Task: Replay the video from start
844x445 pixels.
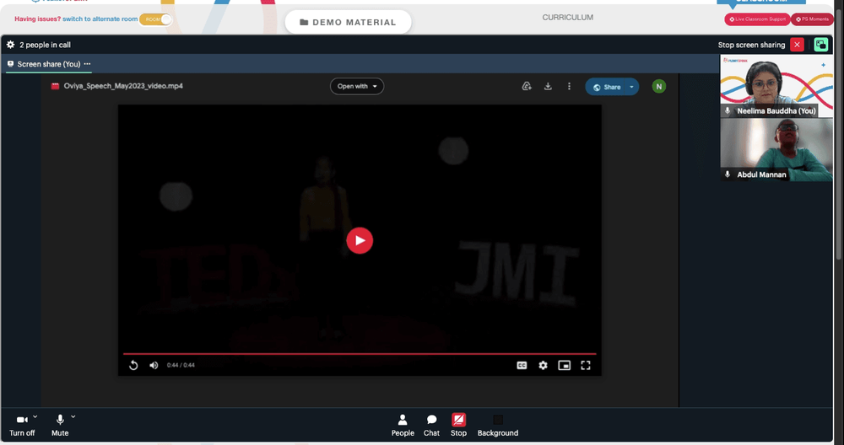Action: (x=133, y=366)
